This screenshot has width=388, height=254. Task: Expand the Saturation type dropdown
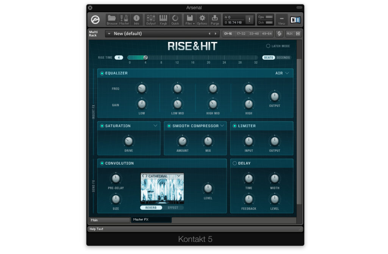click(x=155, y=126)
